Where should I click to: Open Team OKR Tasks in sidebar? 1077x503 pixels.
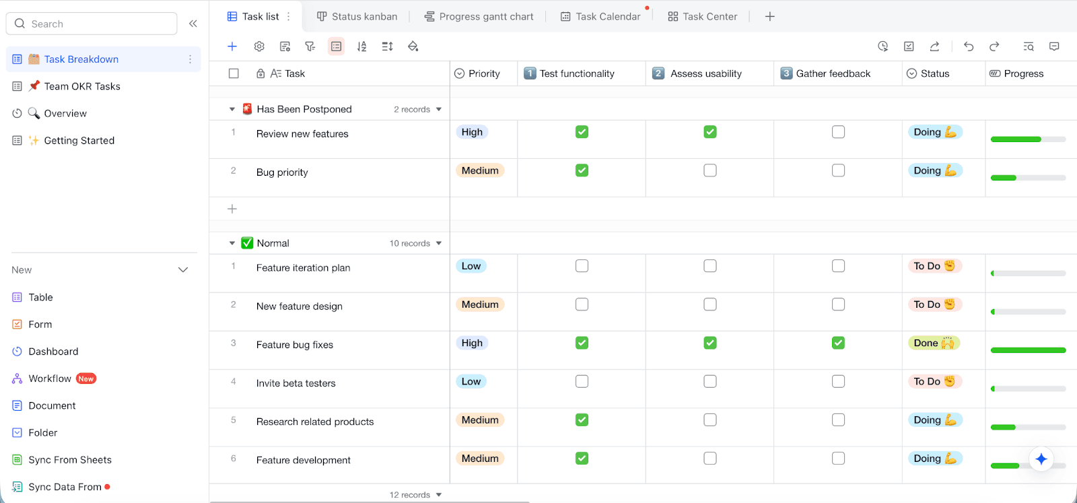pos(104,86)
